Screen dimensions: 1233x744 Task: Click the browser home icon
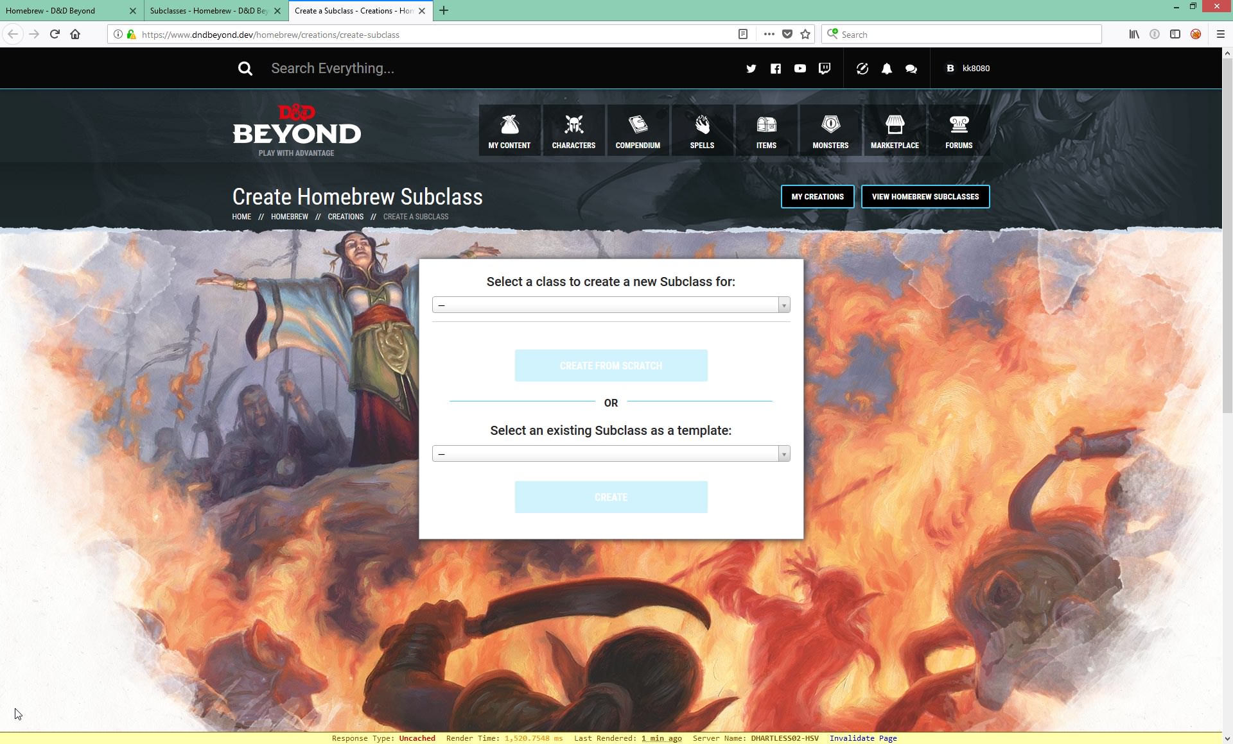click(75, 35)
